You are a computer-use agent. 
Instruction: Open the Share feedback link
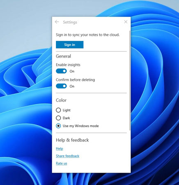tap(67, 156)
